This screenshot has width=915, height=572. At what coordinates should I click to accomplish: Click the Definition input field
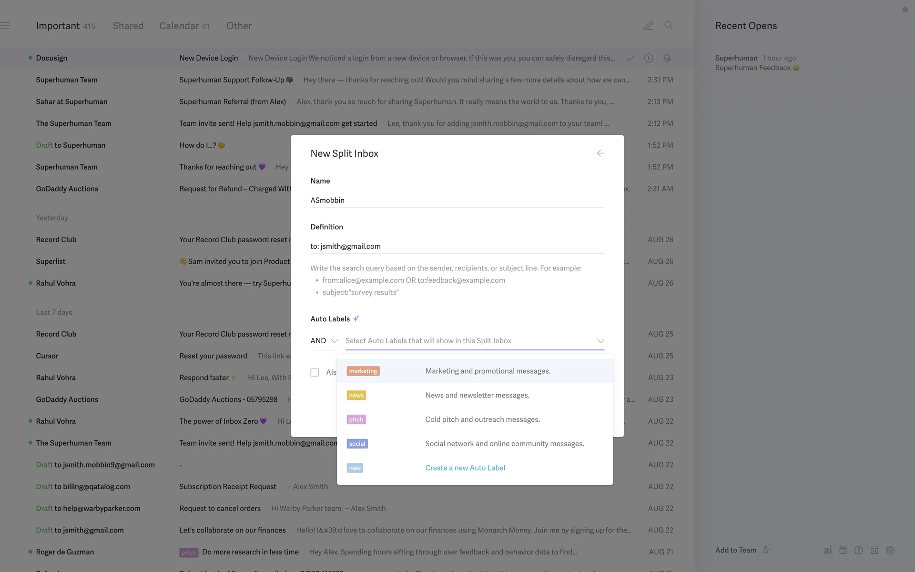coord(457,246)
